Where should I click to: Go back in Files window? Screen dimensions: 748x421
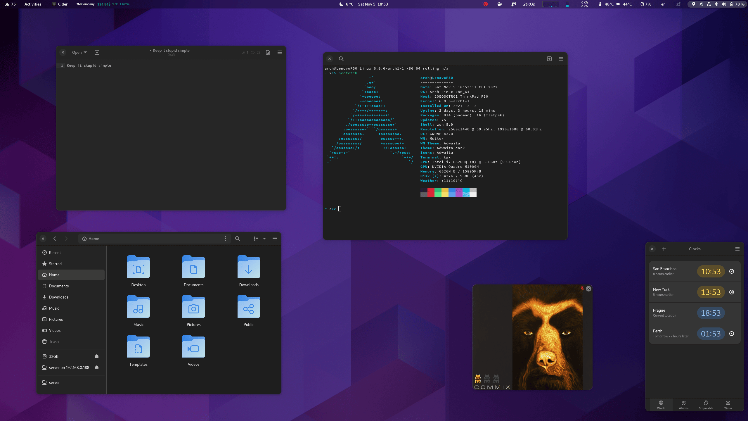[55, 239]
